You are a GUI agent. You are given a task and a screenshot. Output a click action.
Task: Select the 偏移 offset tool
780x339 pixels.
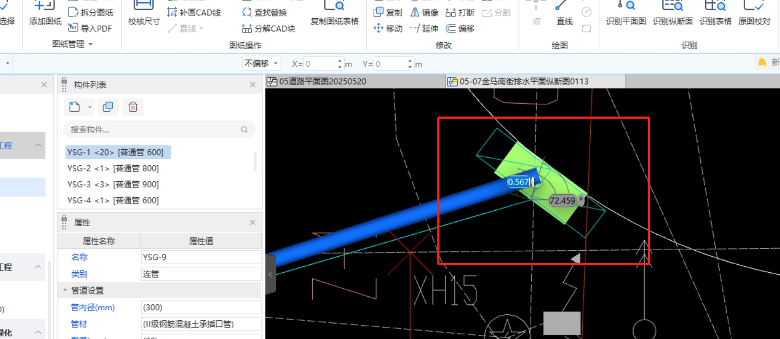tap(460, 28)
